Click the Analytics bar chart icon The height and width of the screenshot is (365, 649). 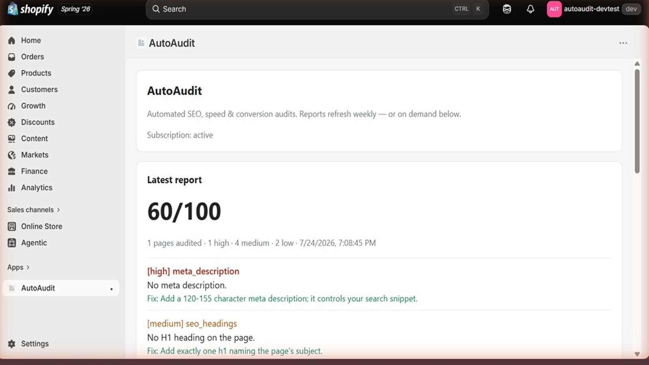pos(12,188)
